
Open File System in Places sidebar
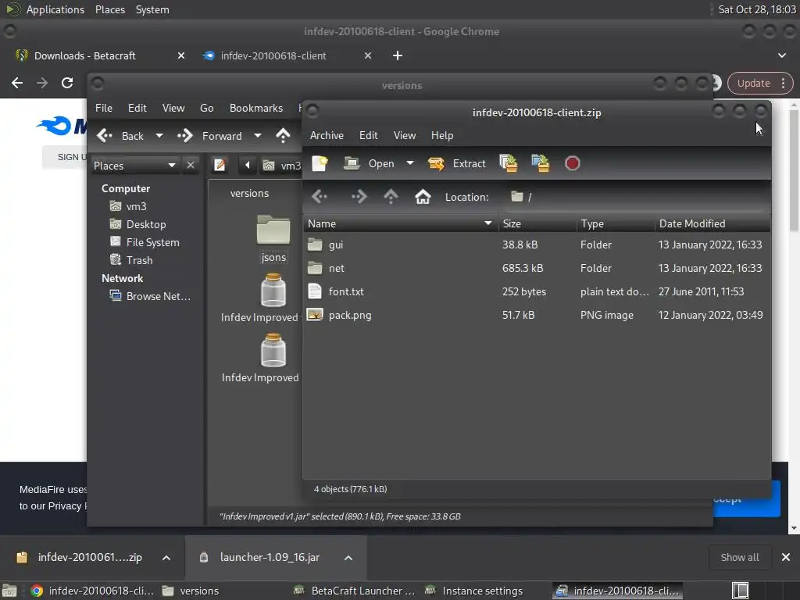pos(152,242)
